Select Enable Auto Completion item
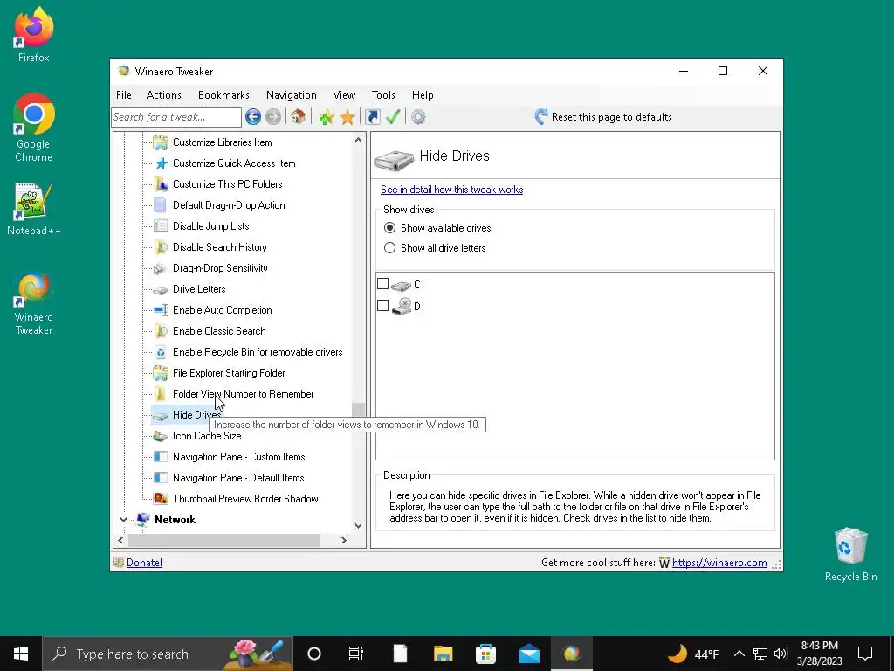894x671 pixels. point(223,310)
